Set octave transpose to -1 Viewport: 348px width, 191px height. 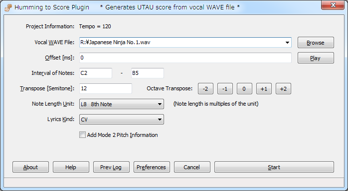pyautogui.click(x=225, y=89)
